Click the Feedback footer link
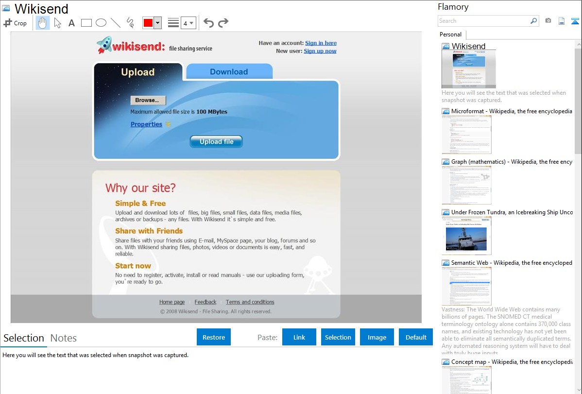 point(205,302)
